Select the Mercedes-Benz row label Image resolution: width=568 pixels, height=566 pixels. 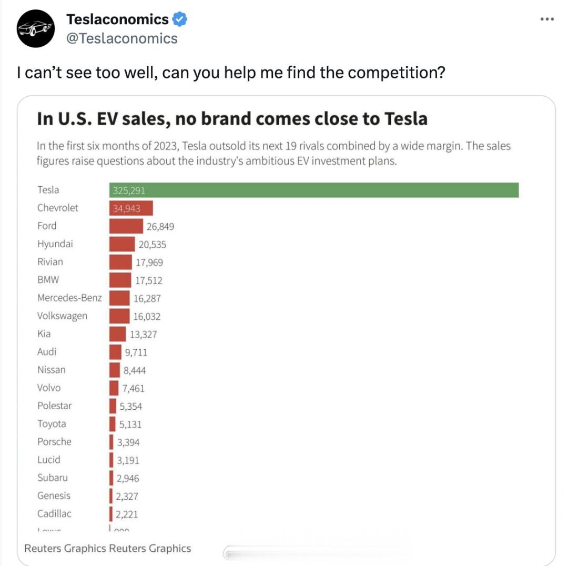[x=69, y=298]
